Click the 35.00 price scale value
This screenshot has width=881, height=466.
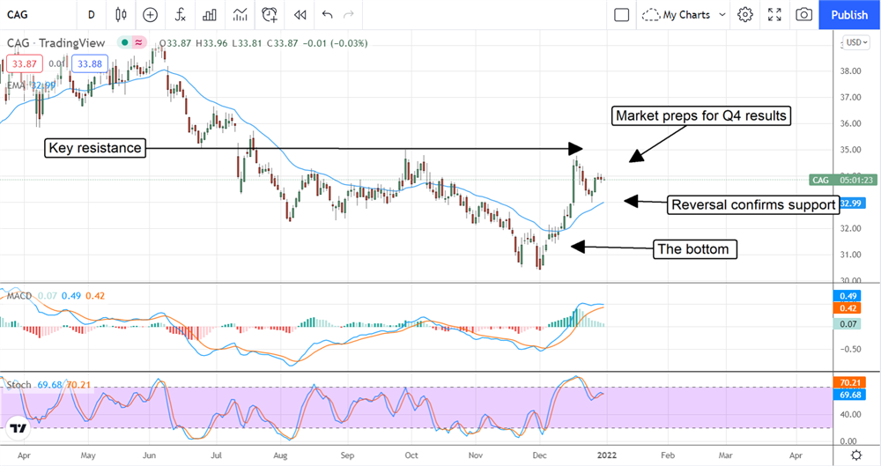pos(851,150)
